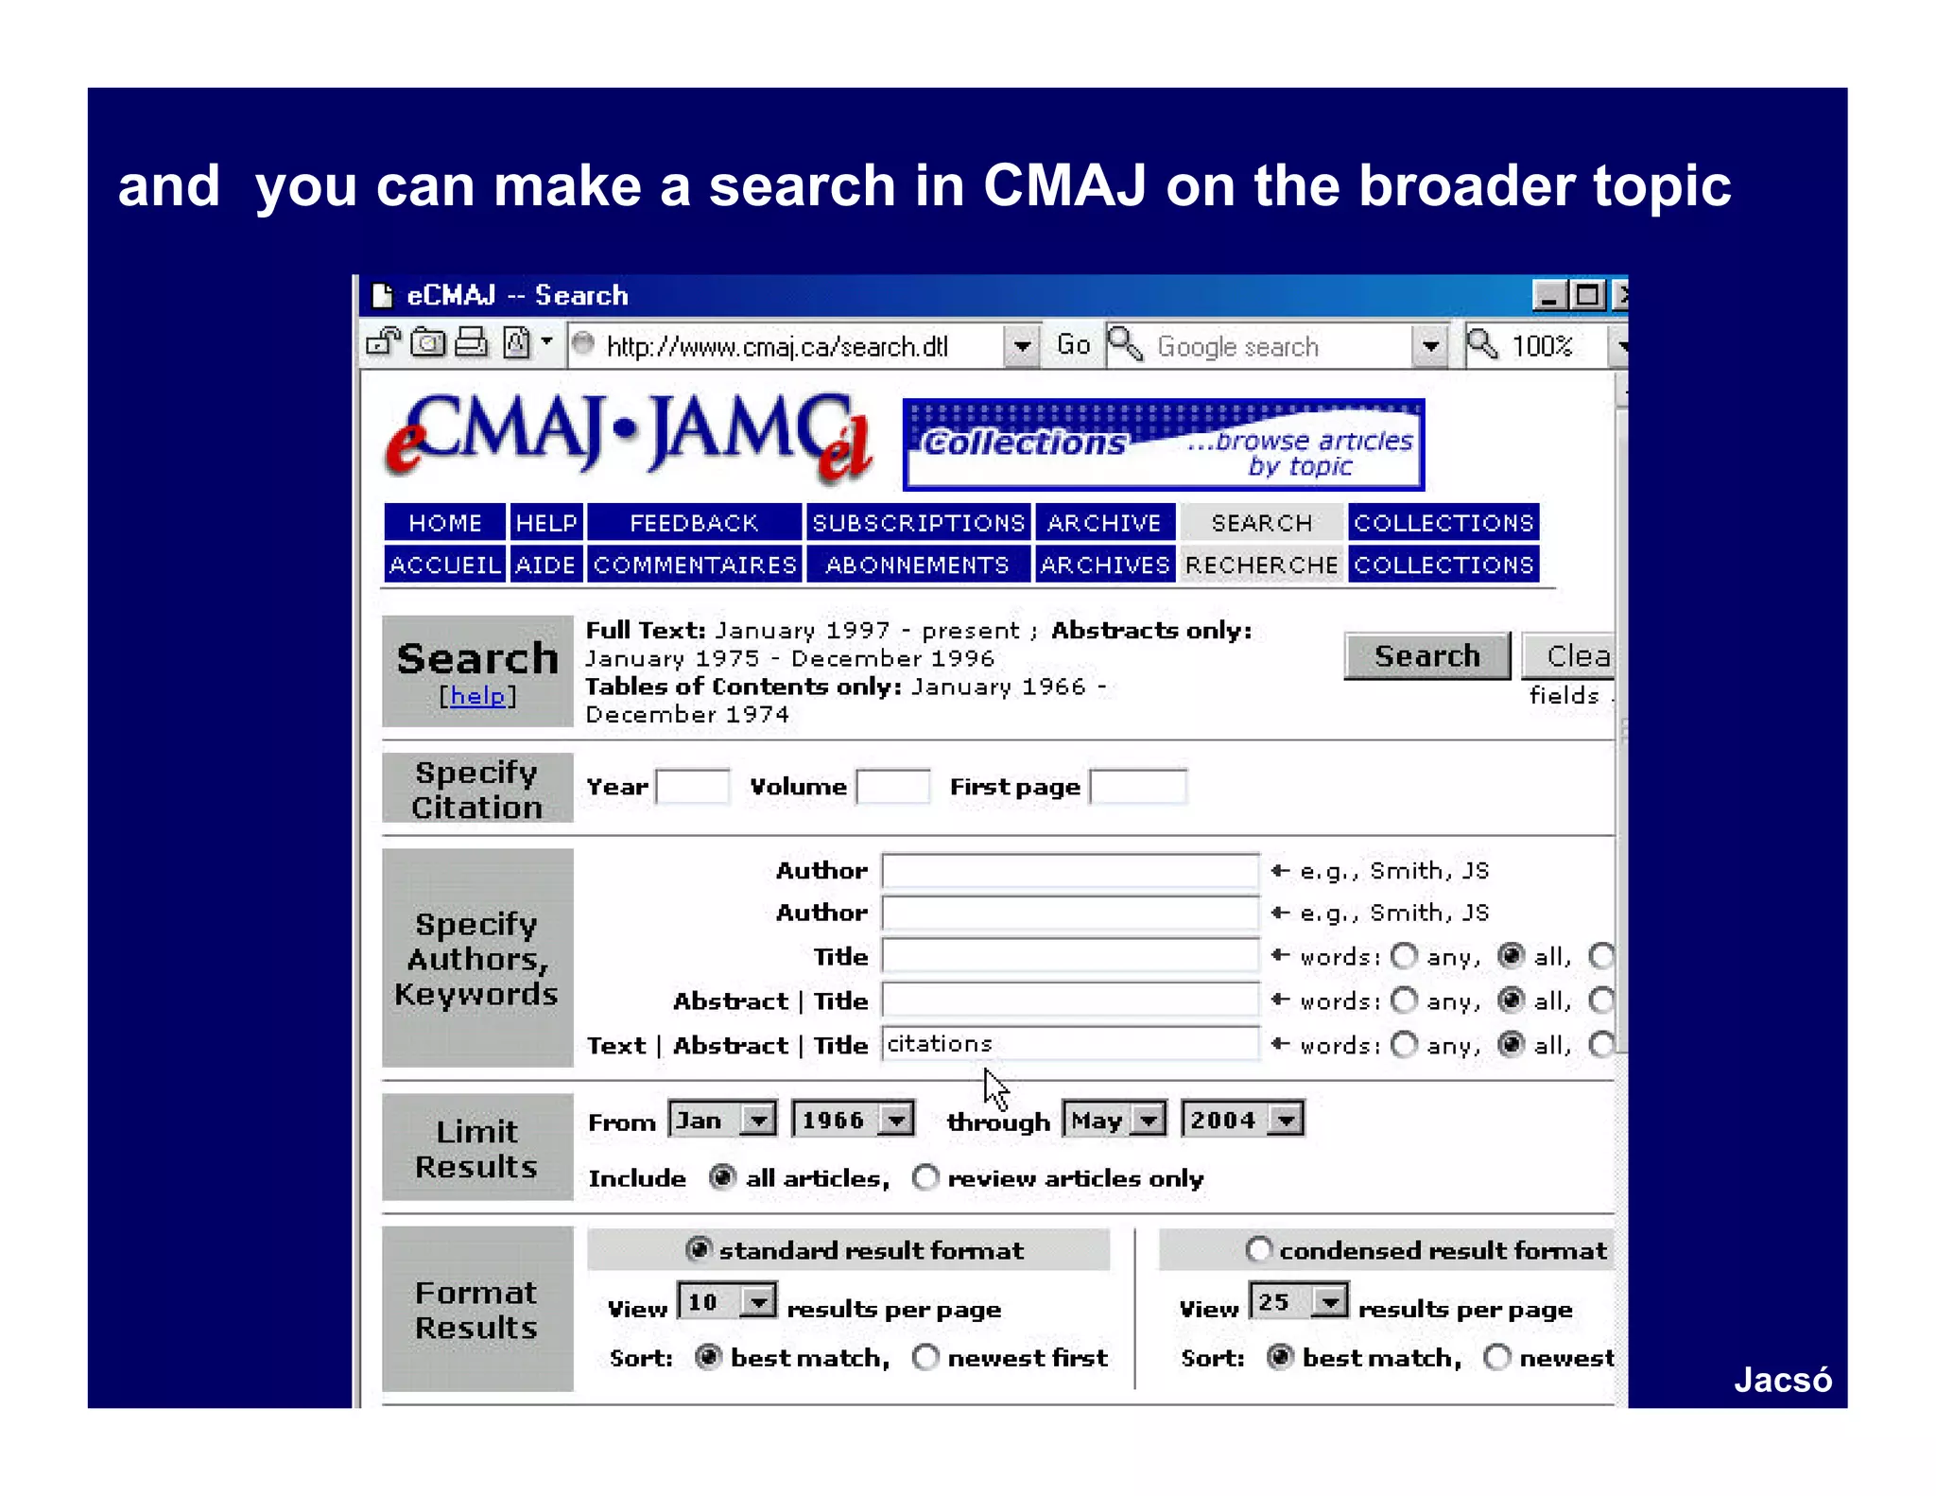Click the second Author input field

coord(1070,913)
